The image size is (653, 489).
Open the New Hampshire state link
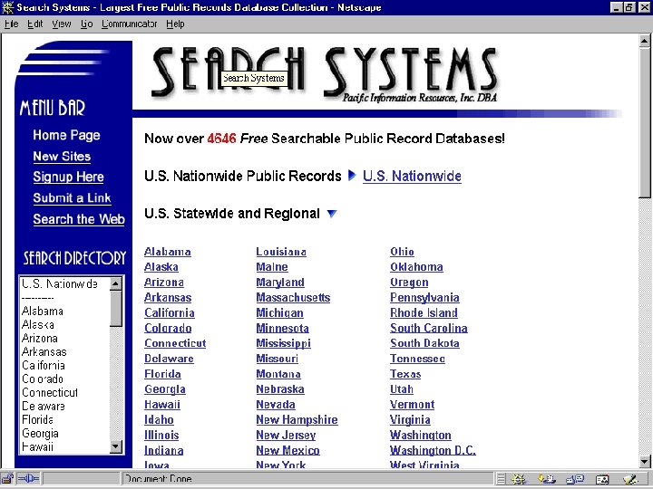click(x=297, y=419)
